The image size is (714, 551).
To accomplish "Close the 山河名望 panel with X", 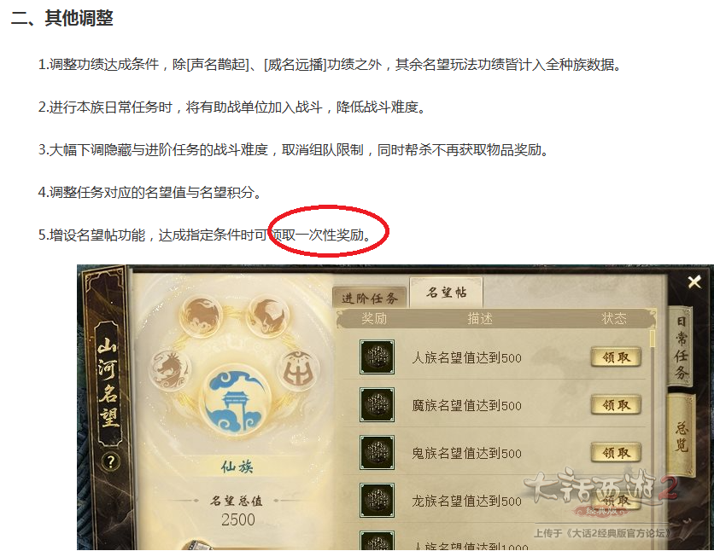I will click(x=694, y=282).
